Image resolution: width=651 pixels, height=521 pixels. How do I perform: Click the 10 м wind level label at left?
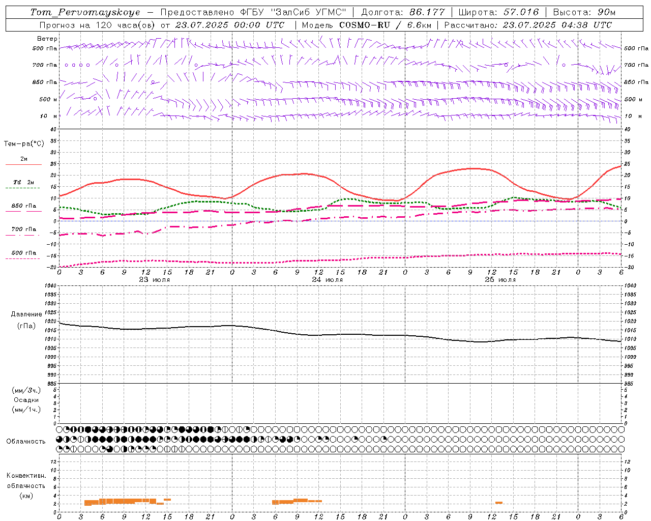(x=48, y=116)
